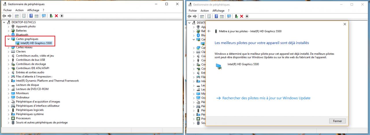Scan for hardware changes in right window toolbar
This screenshot has width=370, height=135.
(x=229, y=16)
